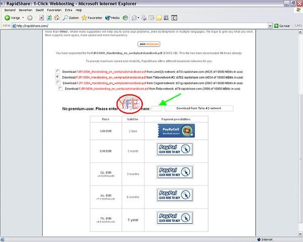Open the Beeld menu
303x242 pixels.
coord(39,10)
